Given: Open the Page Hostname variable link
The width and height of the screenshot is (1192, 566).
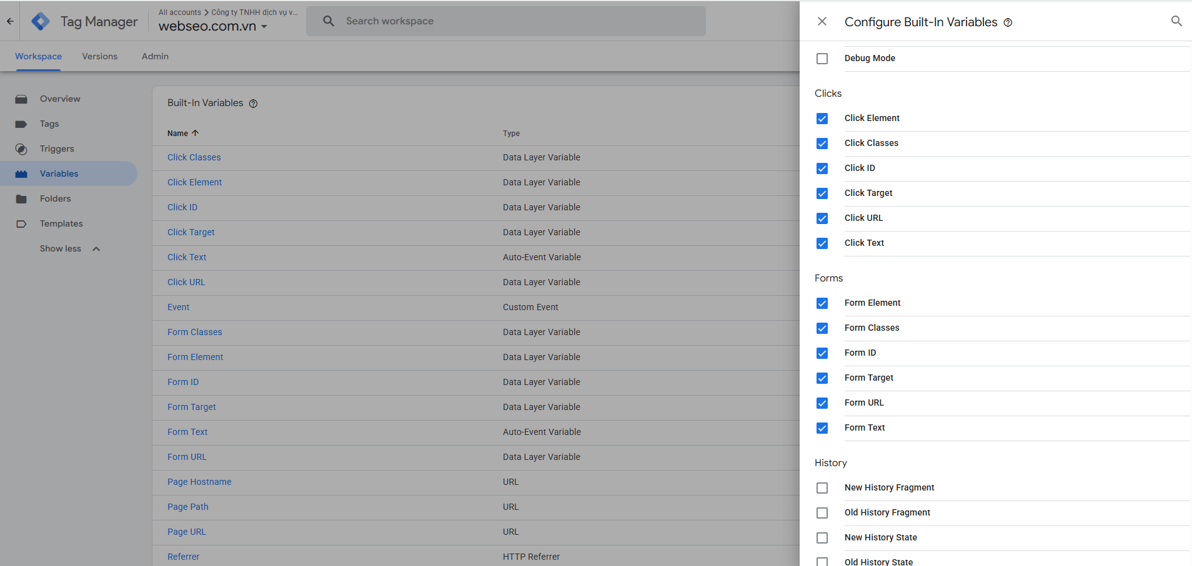Looking at the screenshot, I should click(199, 482).
